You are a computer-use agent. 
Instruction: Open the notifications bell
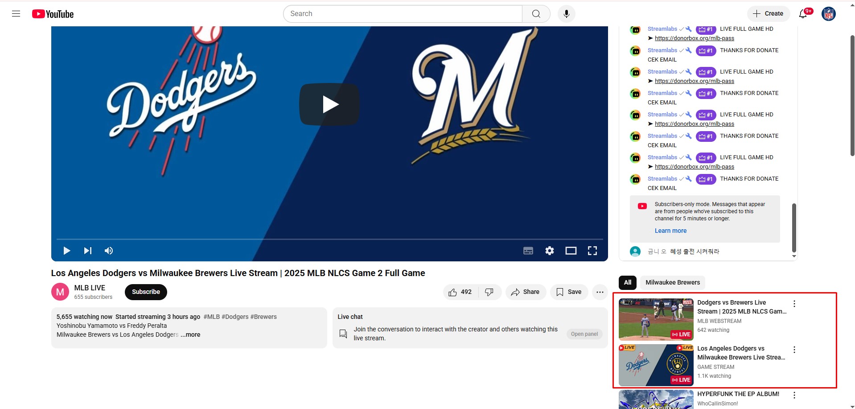click(x=803, y=14)
